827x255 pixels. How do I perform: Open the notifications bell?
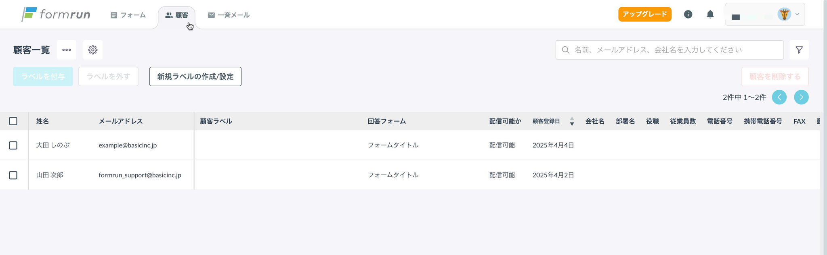[x=710, y=15]
